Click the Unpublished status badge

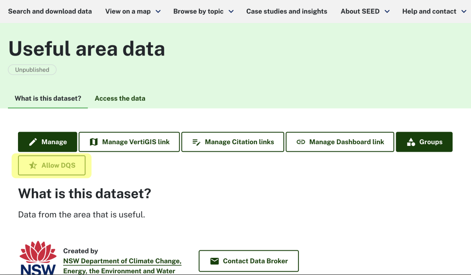32,70
